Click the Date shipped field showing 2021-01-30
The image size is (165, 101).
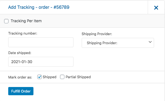(41, 62)
